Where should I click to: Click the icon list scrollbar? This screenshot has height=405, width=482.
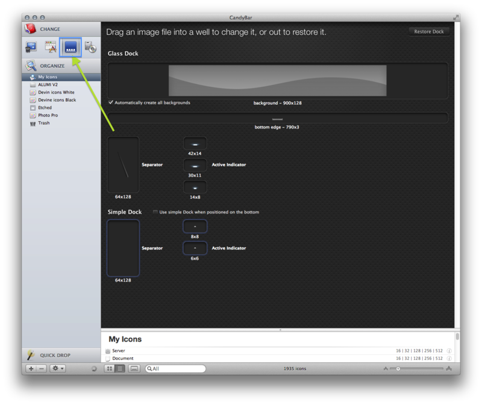pos(457,336)
